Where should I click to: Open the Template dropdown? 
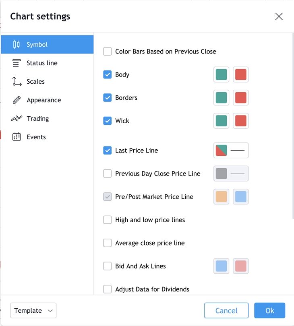[33, 310]
